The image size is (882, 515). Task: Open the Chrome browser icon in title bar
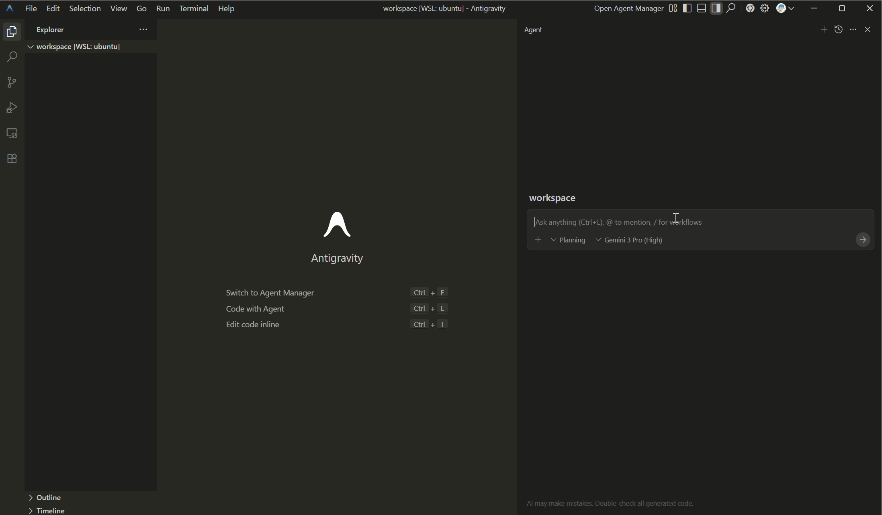click(750, 8)
